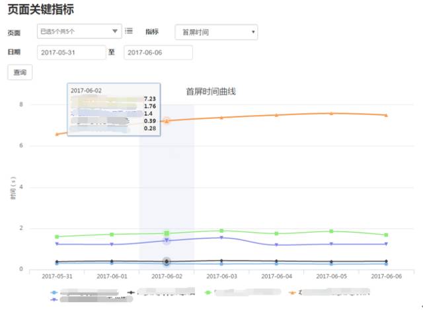Open the 首屏时间 metric dropdown
This screenshot has height=310, width=423.
tap(216, 32)
